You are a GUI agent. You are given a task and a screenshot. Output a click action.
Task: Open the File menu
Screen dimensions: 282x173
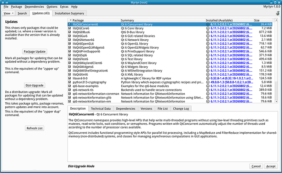[6, 7]
